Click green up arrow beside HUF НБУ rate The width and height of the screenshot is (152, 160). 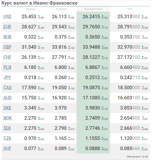tap(143, 148)
